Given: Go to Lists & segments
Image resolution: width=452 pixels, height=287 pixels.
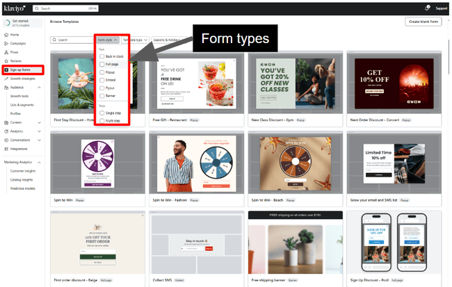Looking at the screenshot, I should [x=24, y=104].
